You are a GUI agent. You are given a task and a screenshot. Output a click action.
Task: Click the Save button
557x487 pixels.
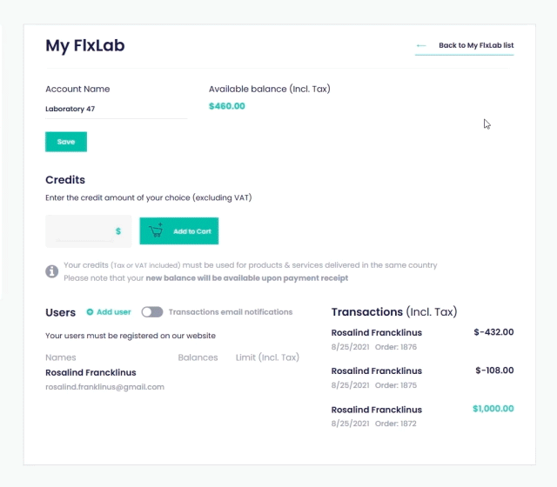(x=66, y=142)
